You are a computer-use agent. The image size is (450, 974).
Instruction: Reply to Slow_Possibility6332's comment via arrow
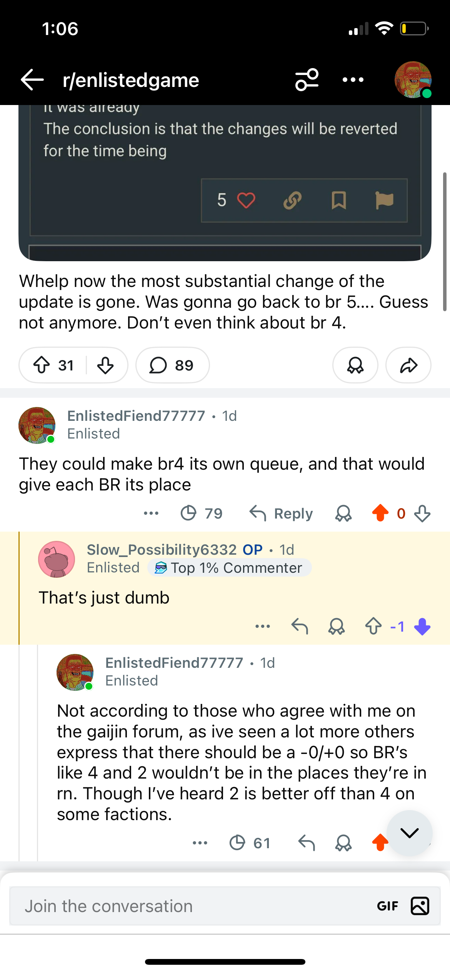point(300,627)
